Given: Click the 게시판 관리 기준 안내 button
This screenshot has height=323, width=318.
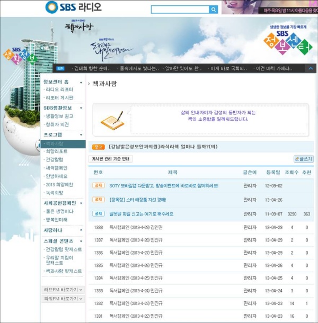Looking at the screenshot, I should [111, 159].
